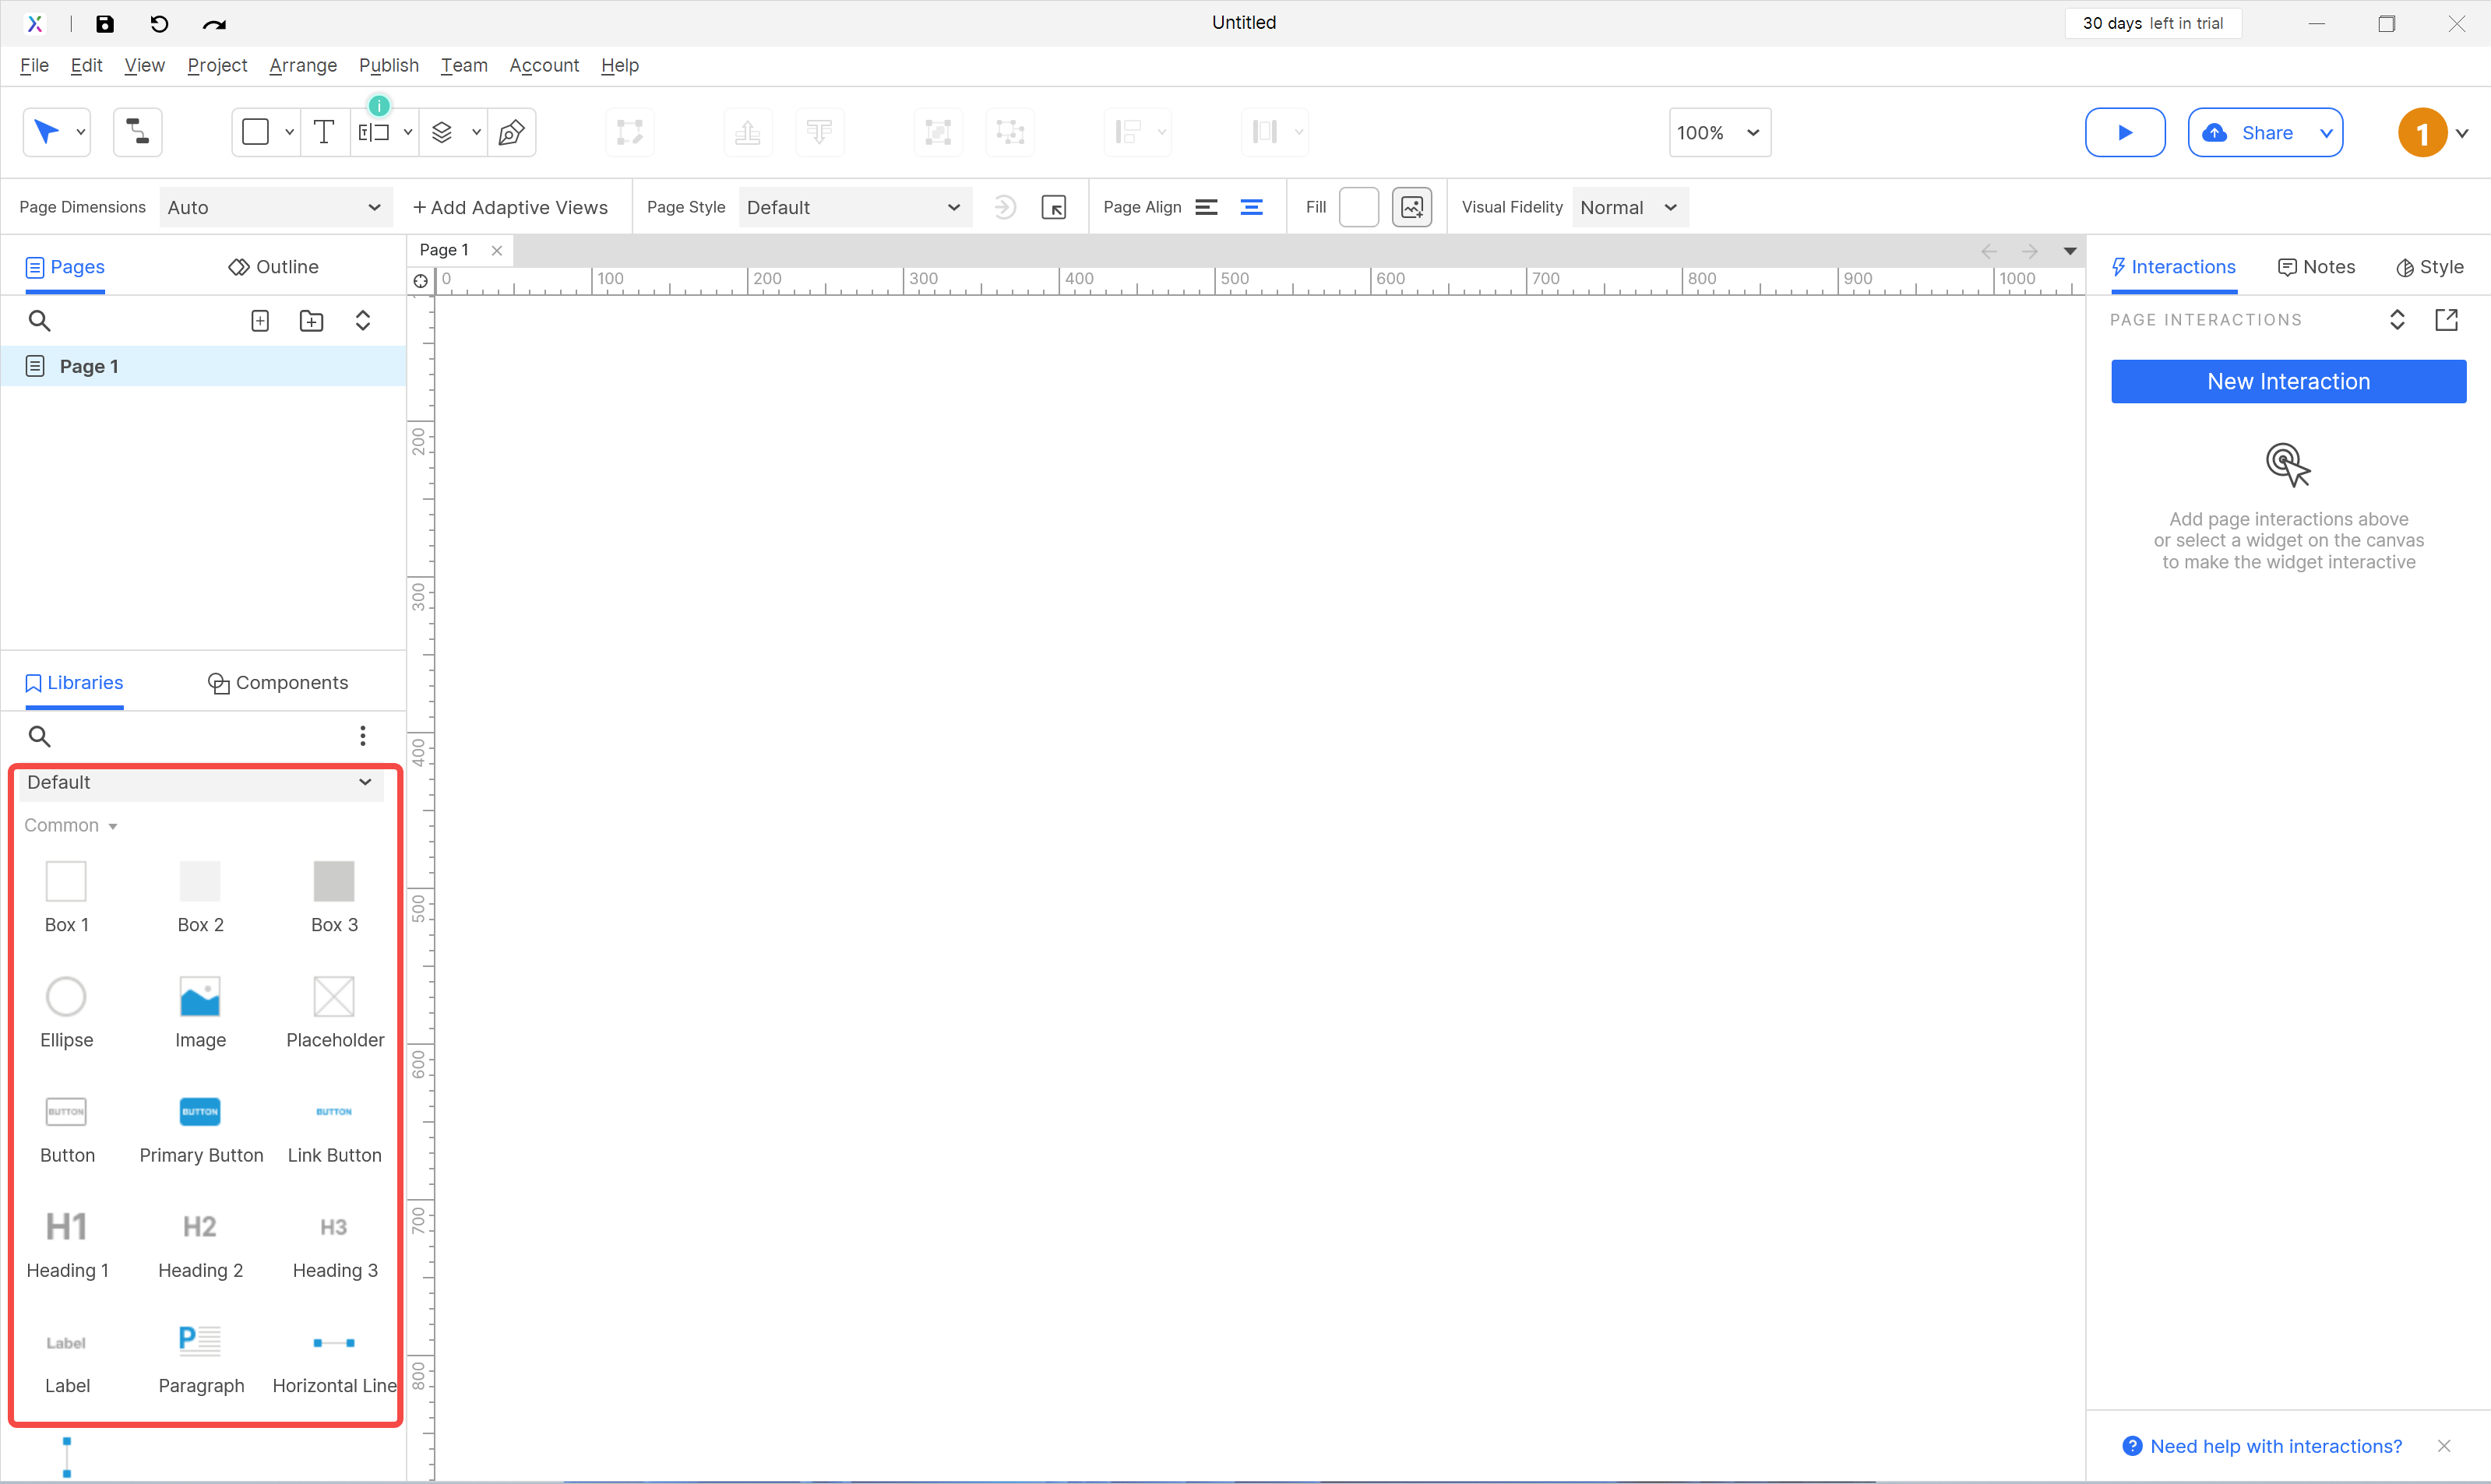Open the Publish menu
The width and height of the screenshot is (2491, 1484).
pos(388,65)
